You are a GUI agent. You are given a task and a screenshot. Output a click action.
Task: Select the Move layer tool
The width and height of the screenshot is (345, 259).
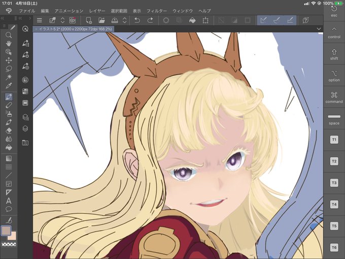click(9, 60)
